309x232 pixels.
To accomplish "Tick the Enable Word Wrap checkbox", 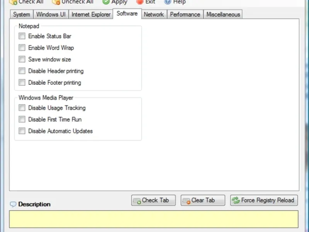I will pos(22,48).
